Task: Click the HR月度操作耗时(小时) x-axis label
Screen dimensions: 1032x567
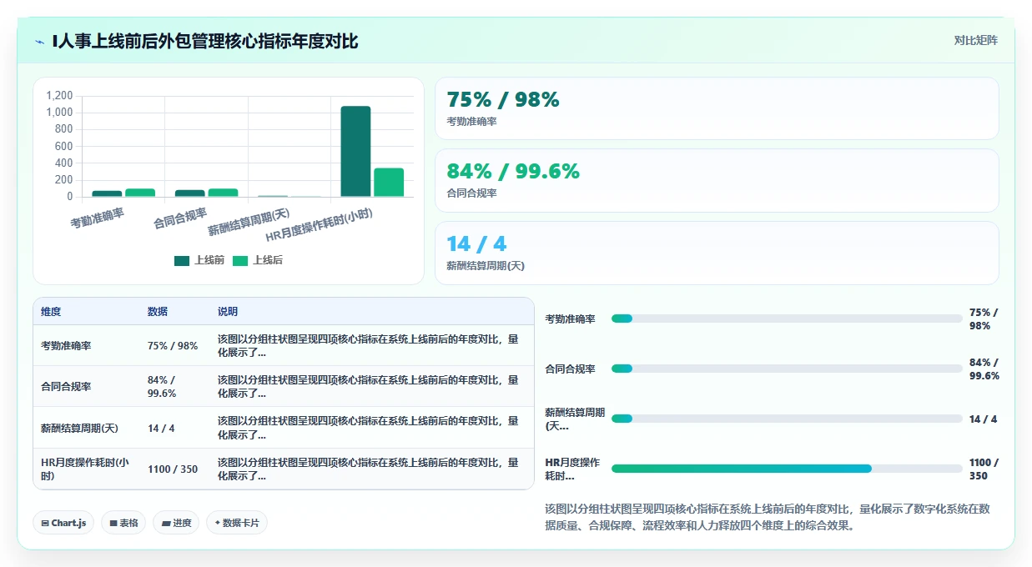Action: [x=319, y=226]
